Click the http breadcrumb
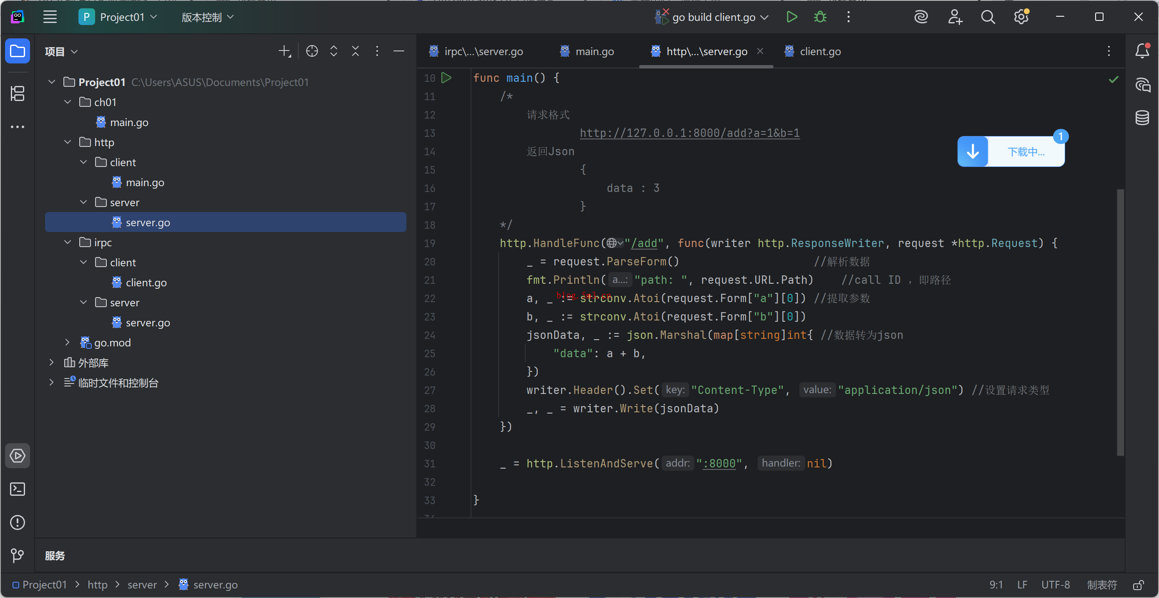The width and height of the screenshot is (1159, 598). (x=98, y=585)
